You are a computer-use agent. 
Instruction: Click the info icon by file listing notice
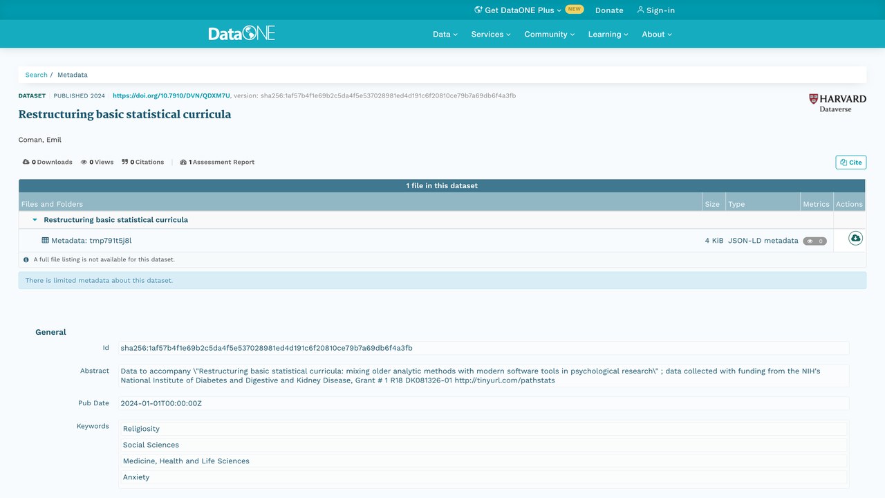point(26,260)
